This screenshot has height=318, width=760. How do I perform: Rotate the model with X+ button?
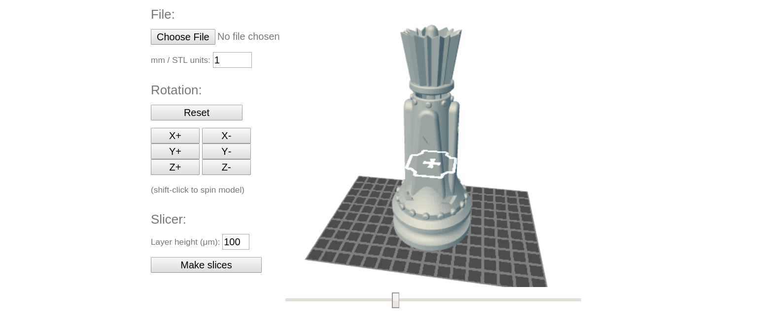tap(175, 136)
